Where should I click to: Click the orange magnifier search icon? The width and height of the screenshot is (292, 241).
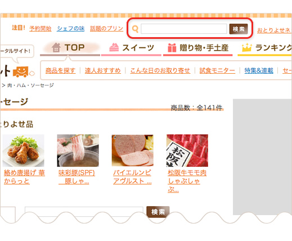(135, 29)
